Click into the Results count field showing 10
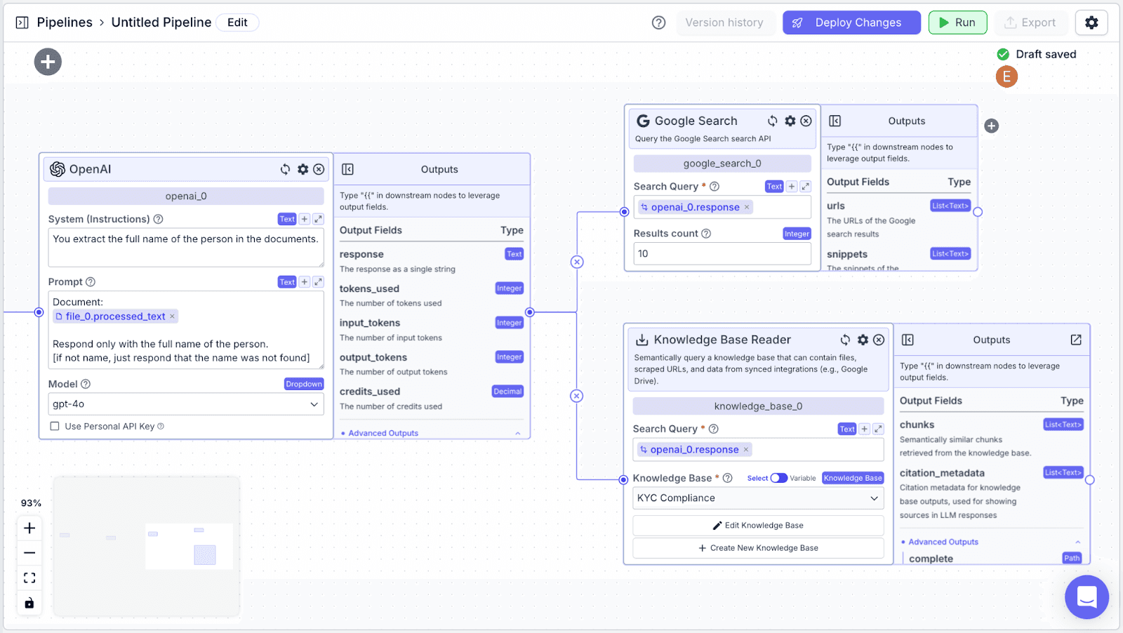 (x=722, y=254)
